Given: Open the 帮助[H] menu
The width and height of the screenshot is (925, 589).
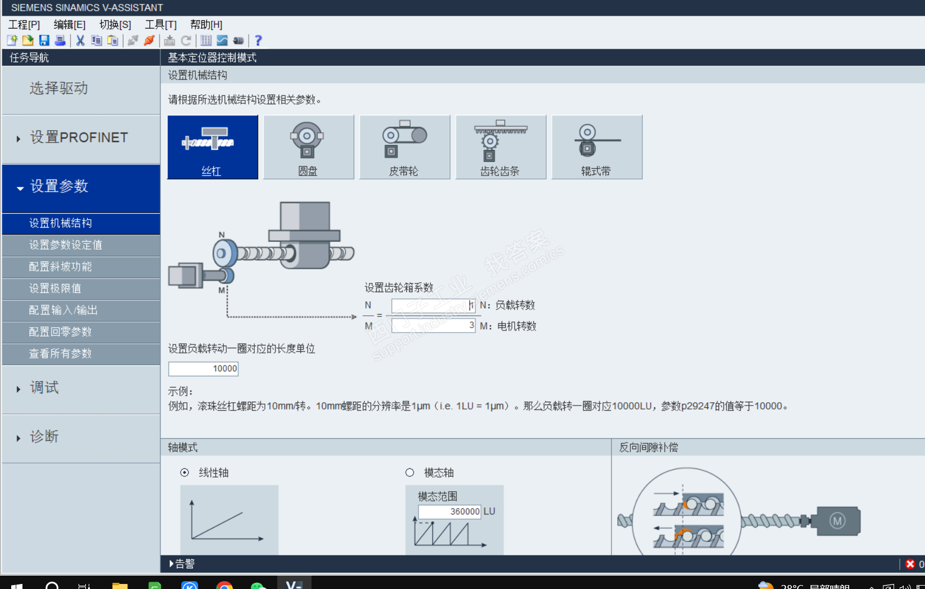Looking at the screenshot, I should [x=206, y=25].
